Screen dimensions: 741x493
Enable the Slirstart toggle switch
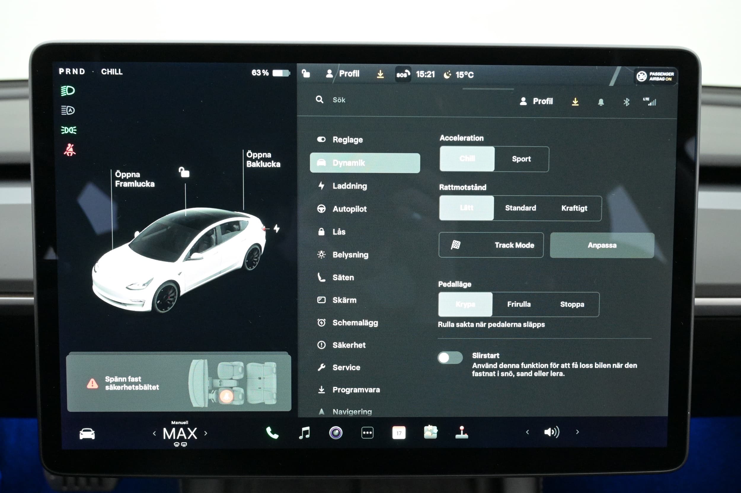[x=450, y=358]
